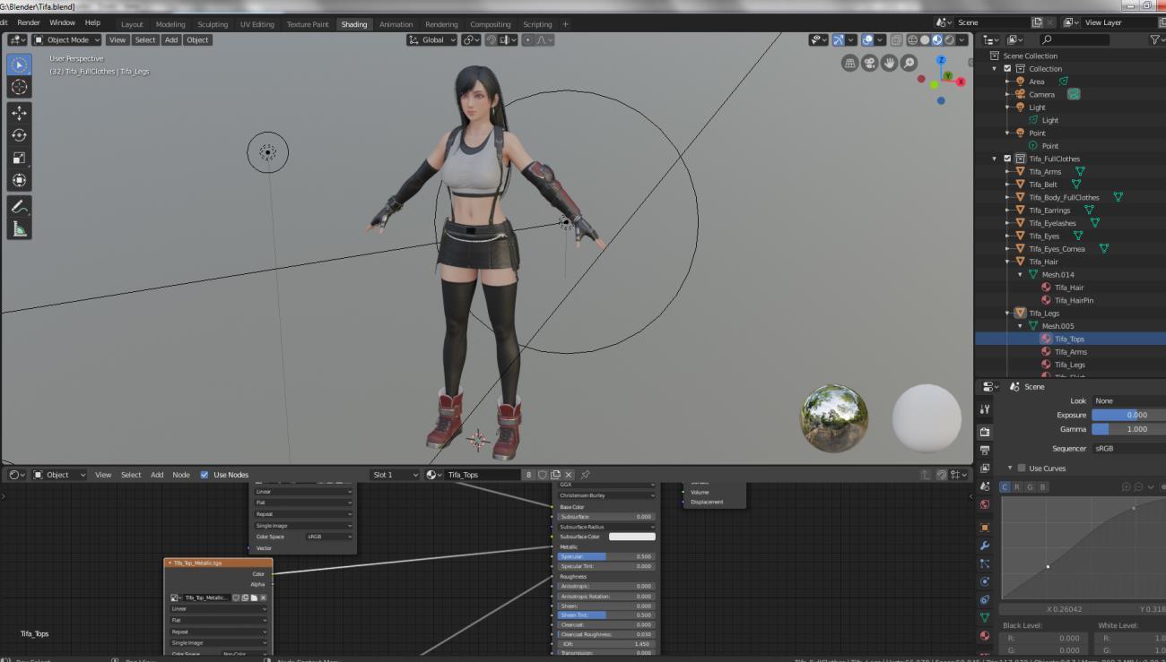Image resolution: width=1166 pixels, height=662 pixels.
Task: Open the Slot 1 material slot dropdown
Action: pyautogui.click(x=396, y=475)
